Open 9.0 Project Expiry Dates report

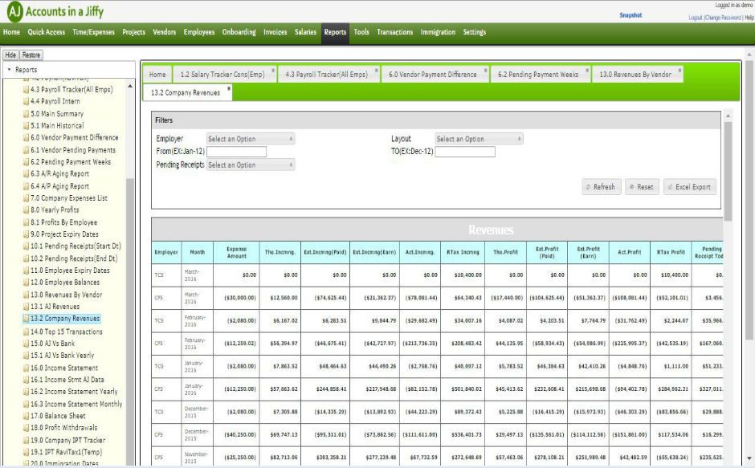click(x=64, y=234)
